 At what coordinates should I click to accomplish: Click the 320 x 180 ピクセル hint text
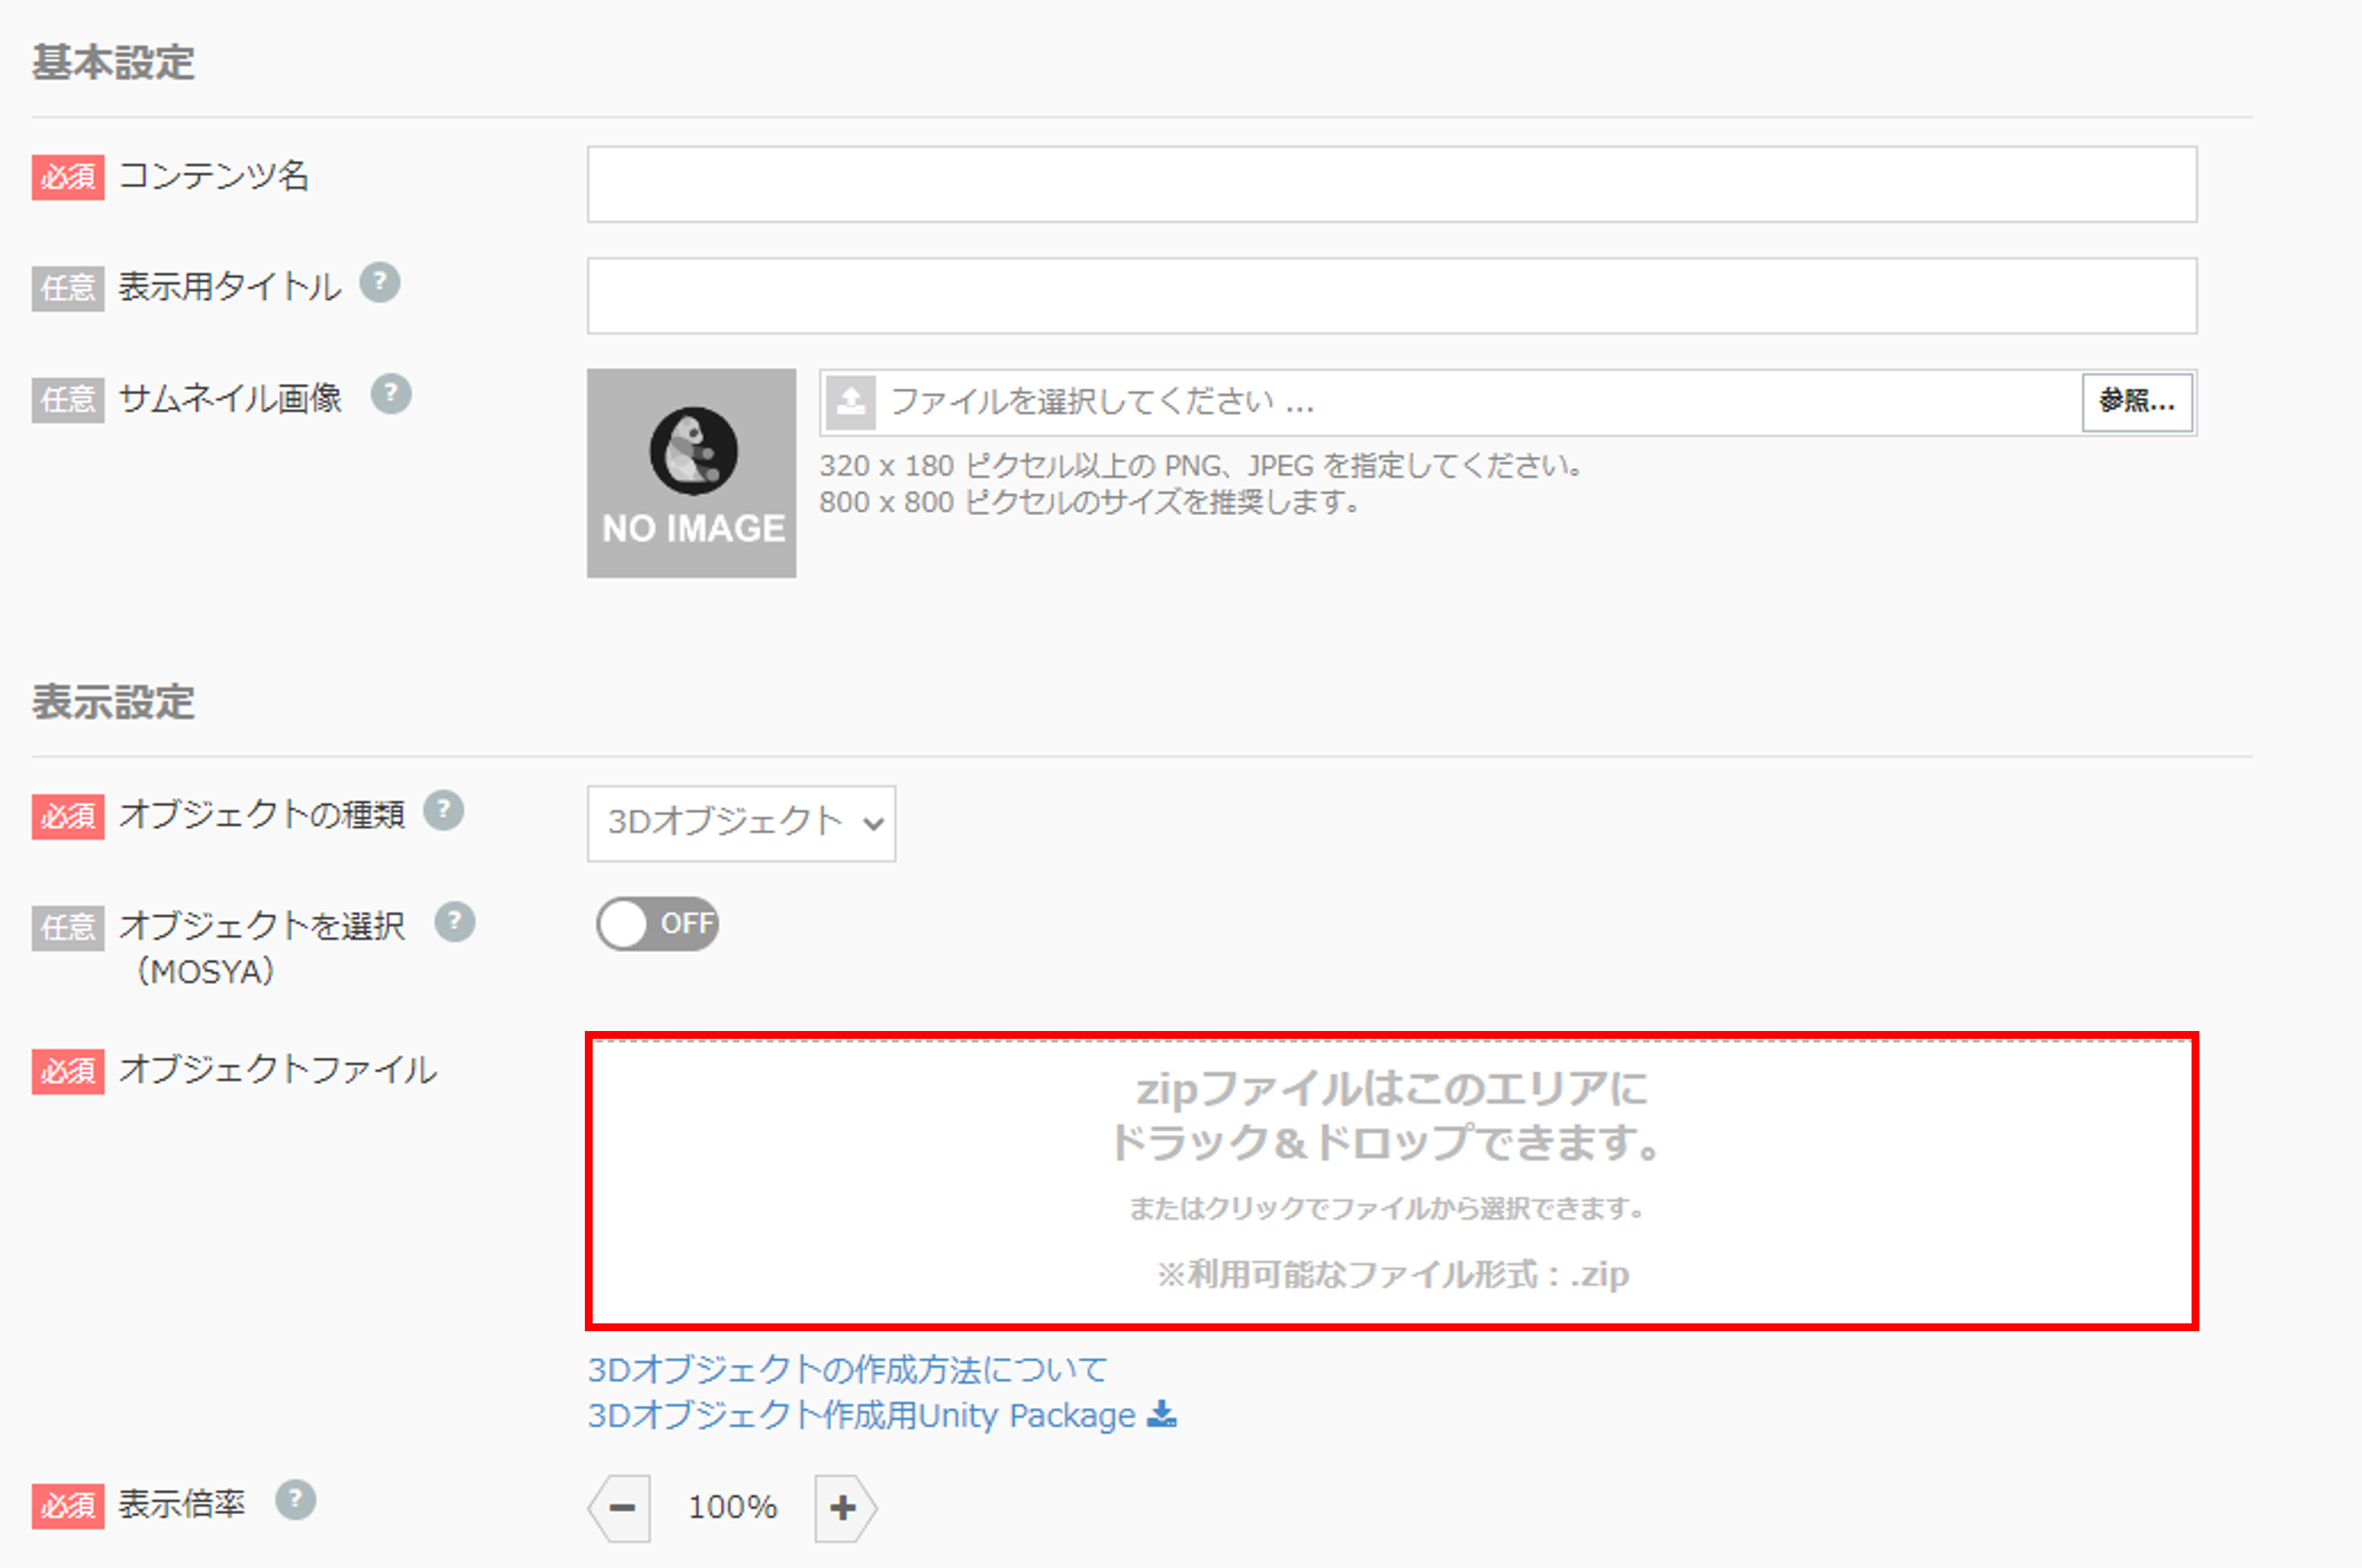[x=1200, y=466]
